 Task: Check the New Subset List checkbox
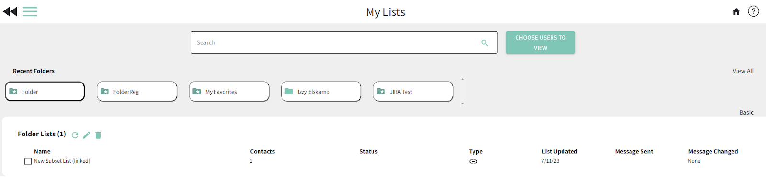point(28,161)
